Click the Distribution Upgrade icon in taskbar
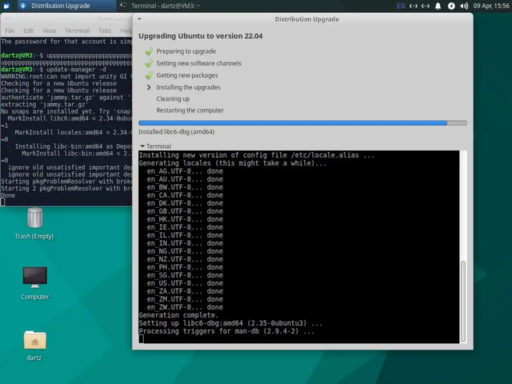Screen dimensions: 512x384 coord(23,5)
